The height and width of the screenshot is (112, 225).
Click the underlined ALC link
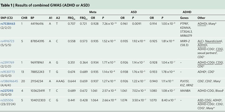pyautogui.click(x=200, y=41)
